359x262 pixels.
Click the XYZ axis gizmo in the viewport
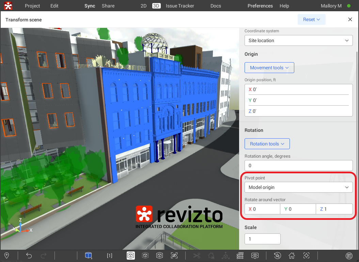coord(20,227)
